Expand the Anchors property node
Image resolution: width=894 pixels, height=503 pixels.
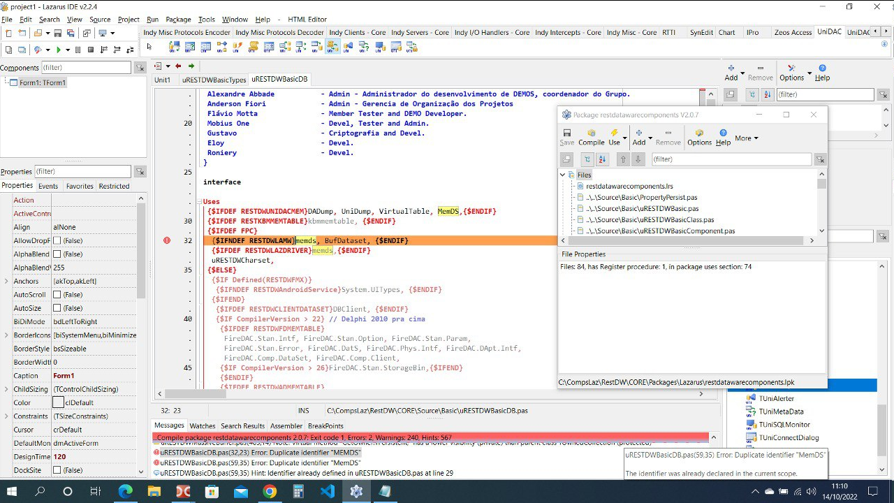click(x=6, y=282)
